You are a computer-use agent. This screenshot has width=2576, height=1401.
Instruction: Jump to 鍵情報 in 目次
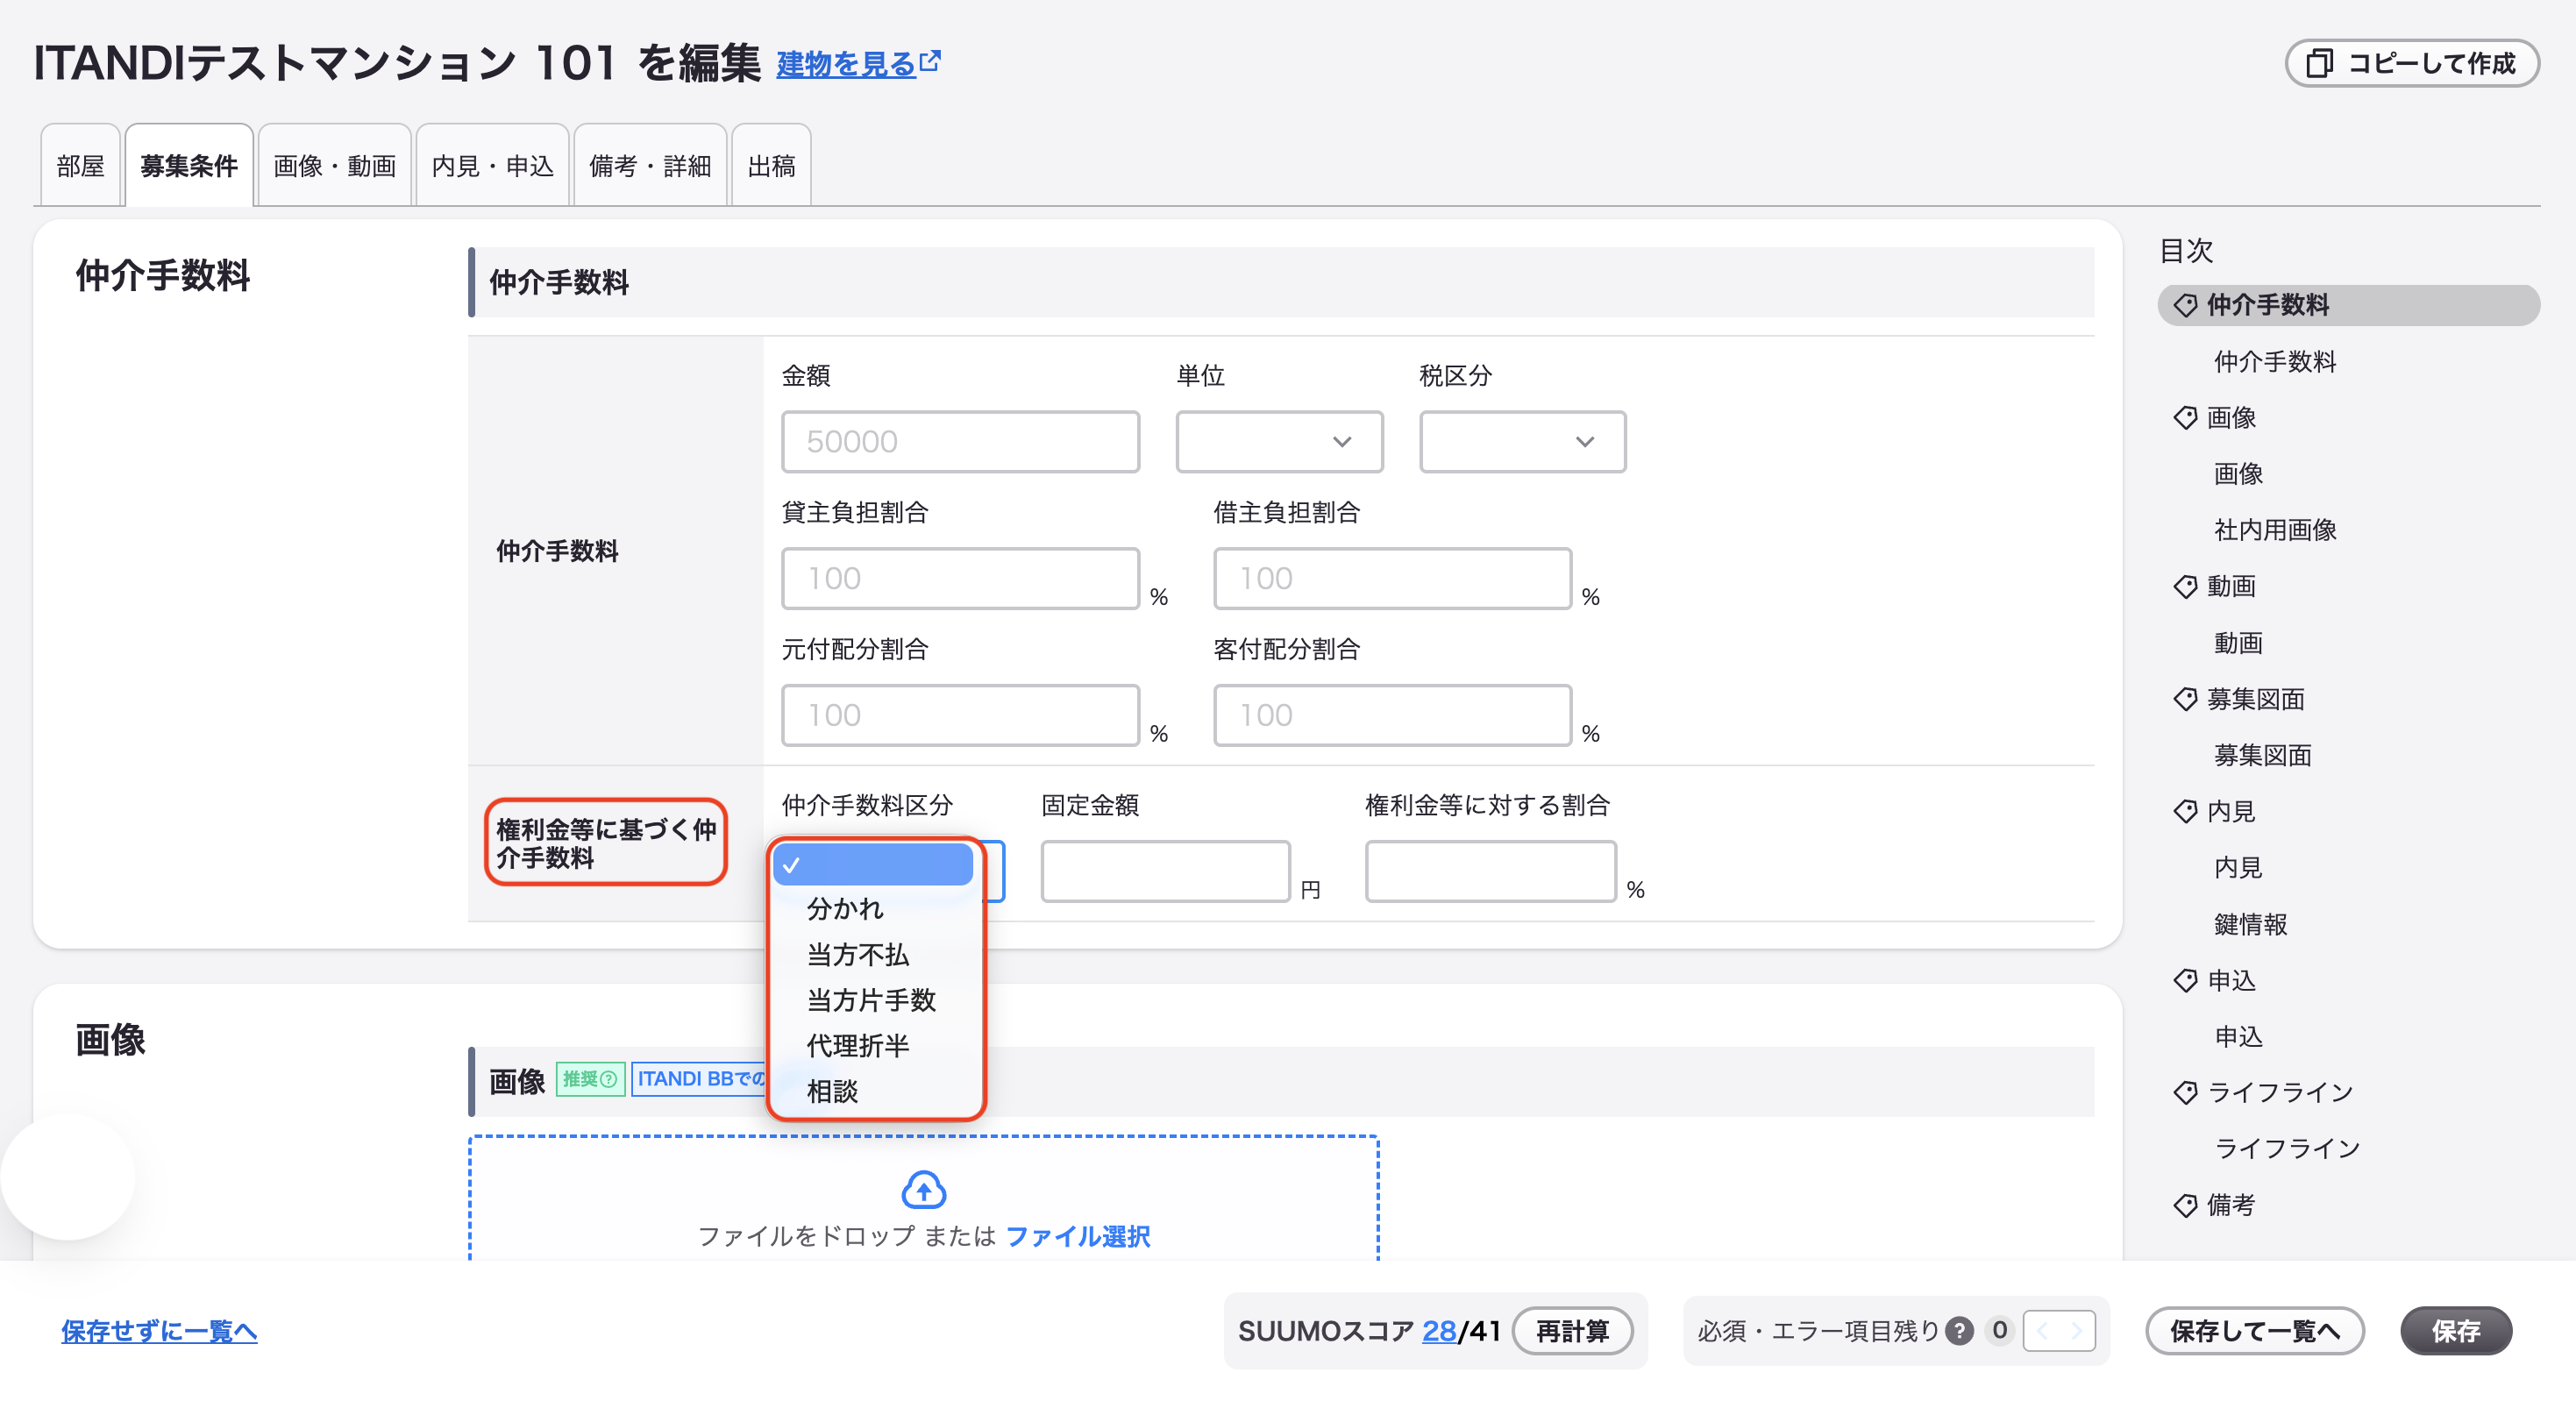click(2250, 924)
